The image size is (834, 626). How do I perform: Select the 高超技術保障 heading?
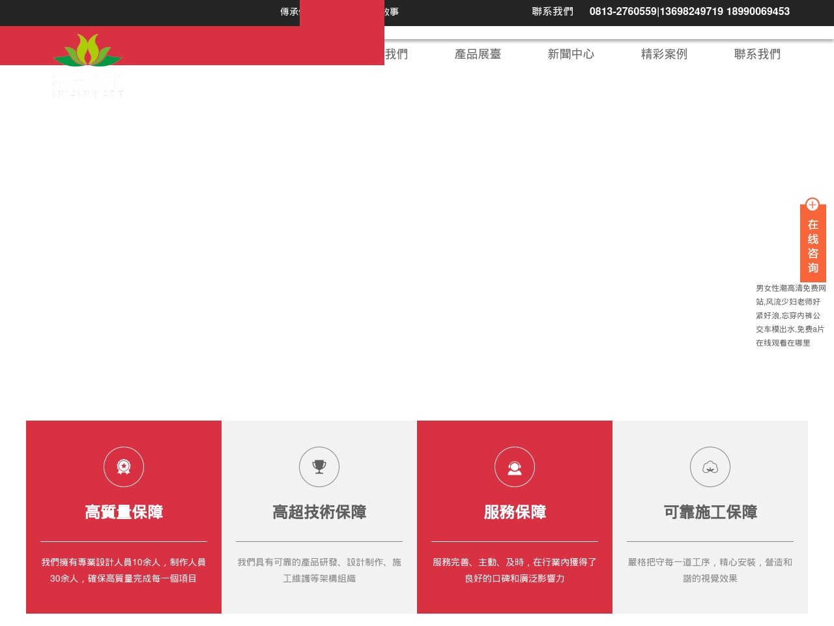[319, 513]
